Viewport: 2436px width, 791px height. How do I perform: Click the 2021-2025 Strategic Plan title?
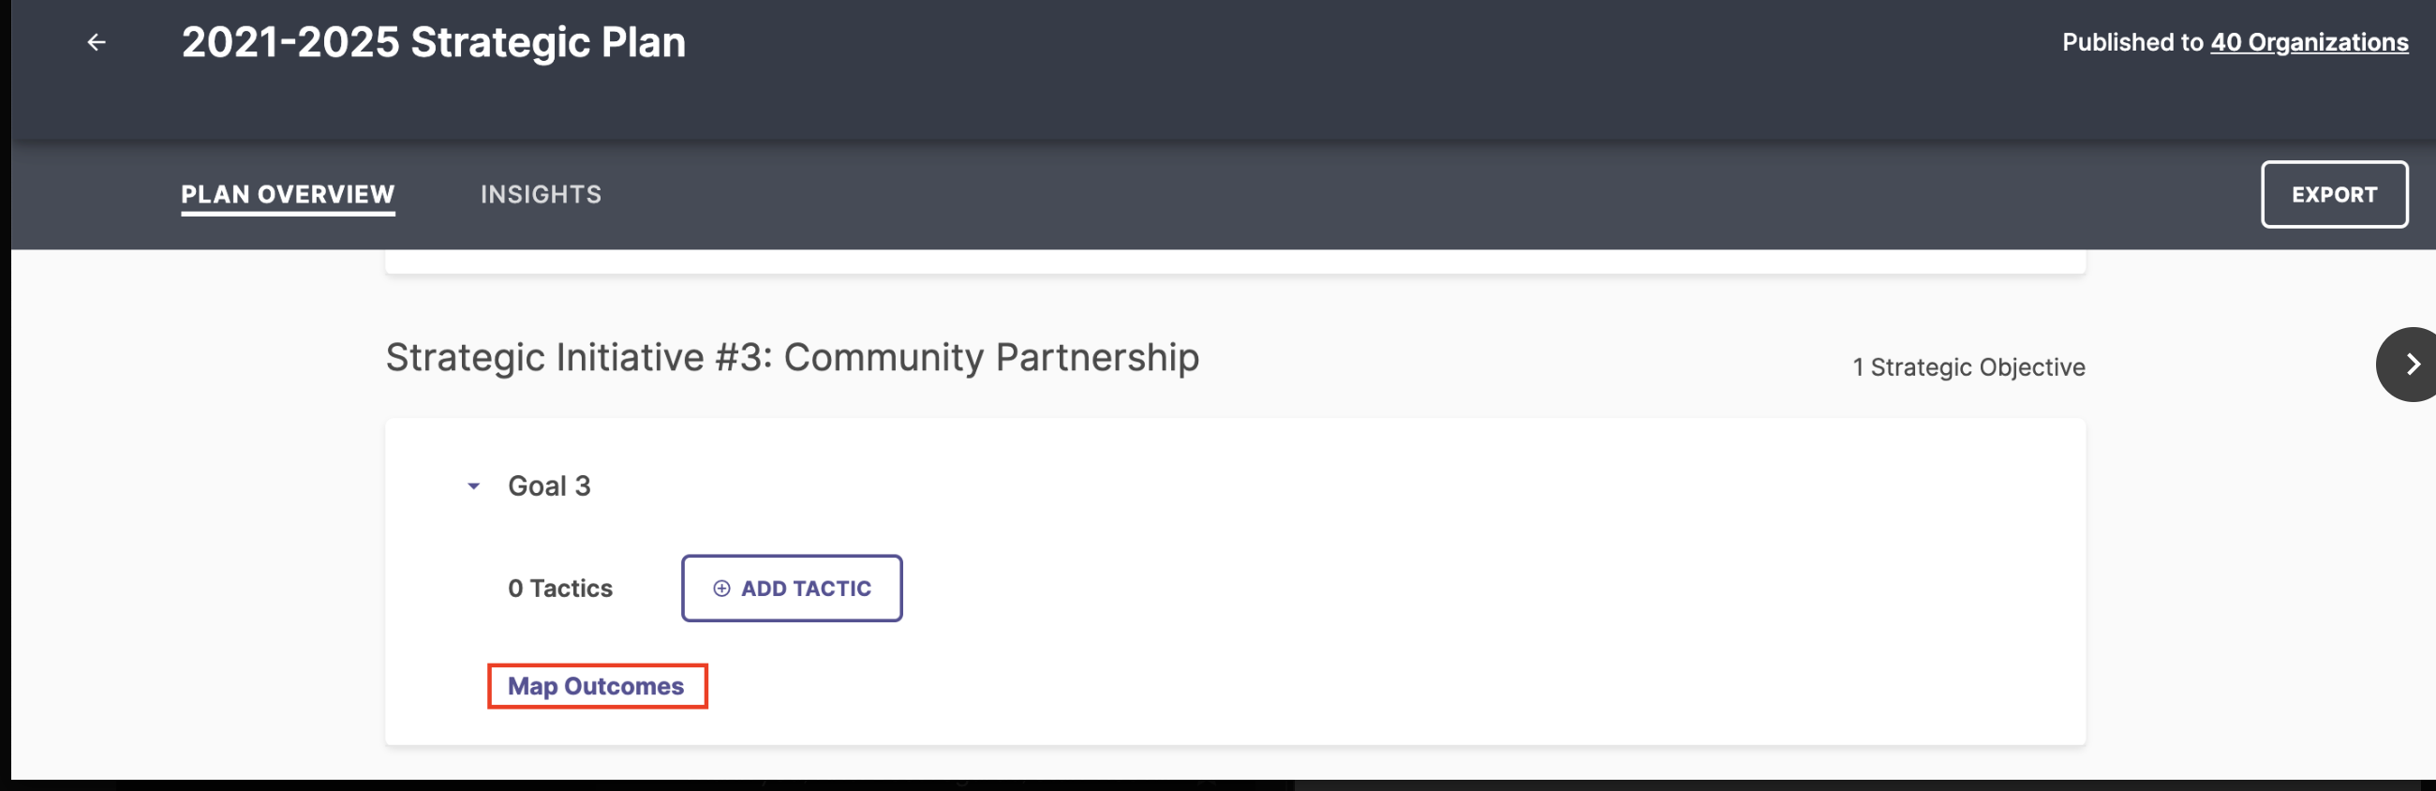coord(434,42)
